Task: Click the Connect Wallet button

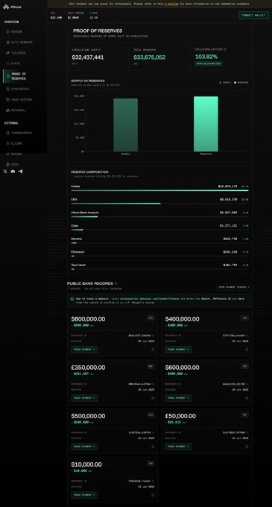Action: (x=253, y=15)
